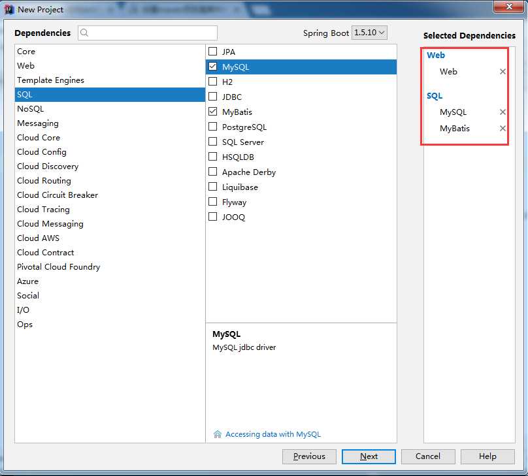Viewport: 528px width, 476px height.
Task: Select the Web category in left list
Action: (x=110, y=66)
